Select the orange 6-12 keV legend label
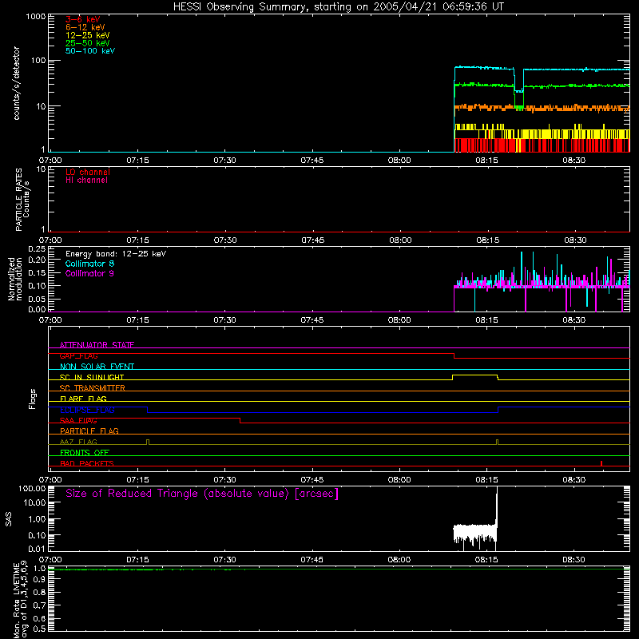The image size is (639, 639). click(85, 27)
